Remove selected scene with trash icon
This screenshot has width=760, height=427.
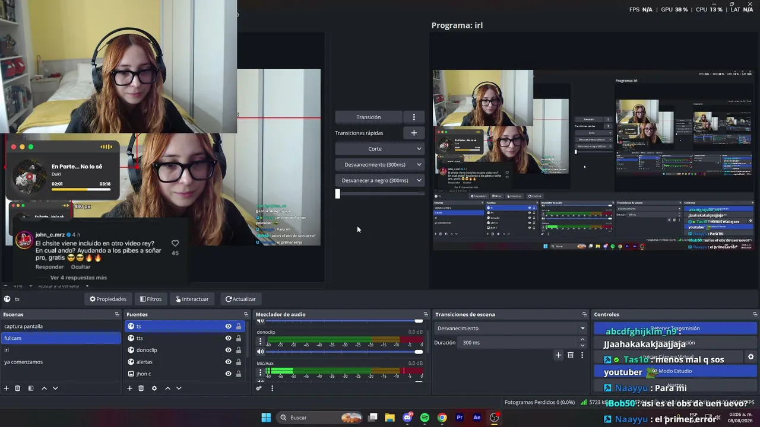tap(18, 388)
